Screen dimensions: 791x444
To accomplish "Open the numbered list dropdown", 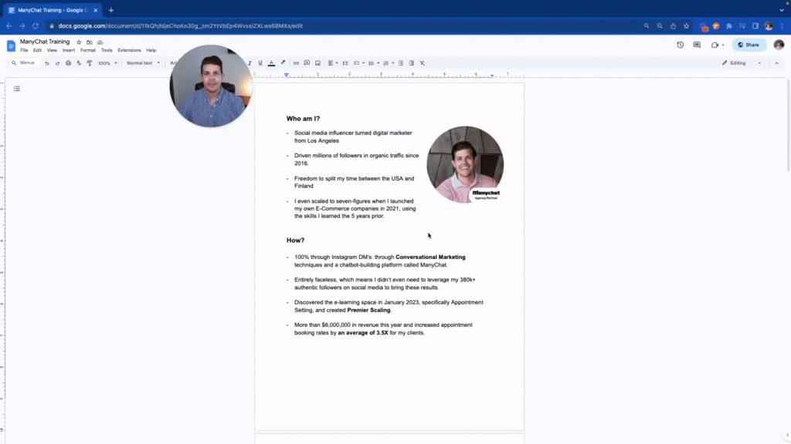I will [x=388, y=63].
